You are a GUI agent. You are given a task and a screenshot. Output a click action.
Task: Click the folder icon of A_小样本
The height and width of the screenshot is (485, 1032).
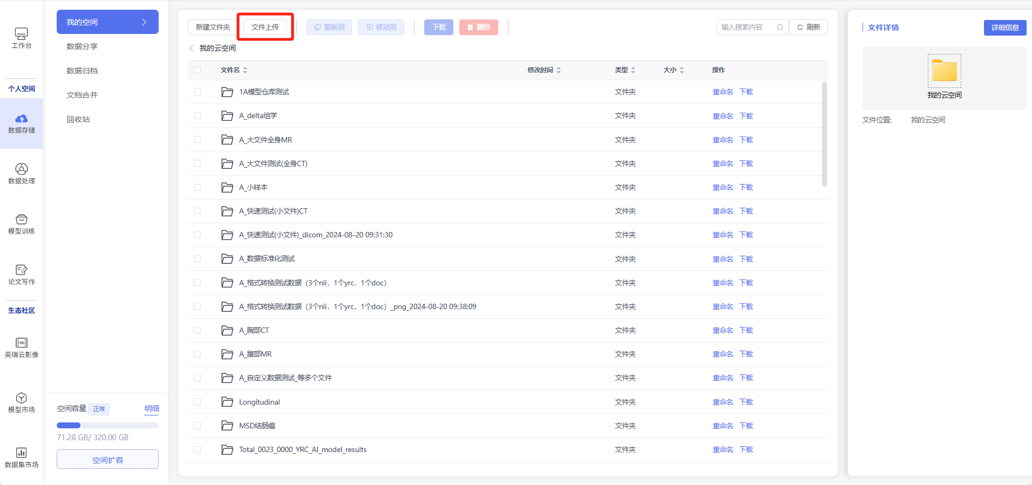coord(227,187)
